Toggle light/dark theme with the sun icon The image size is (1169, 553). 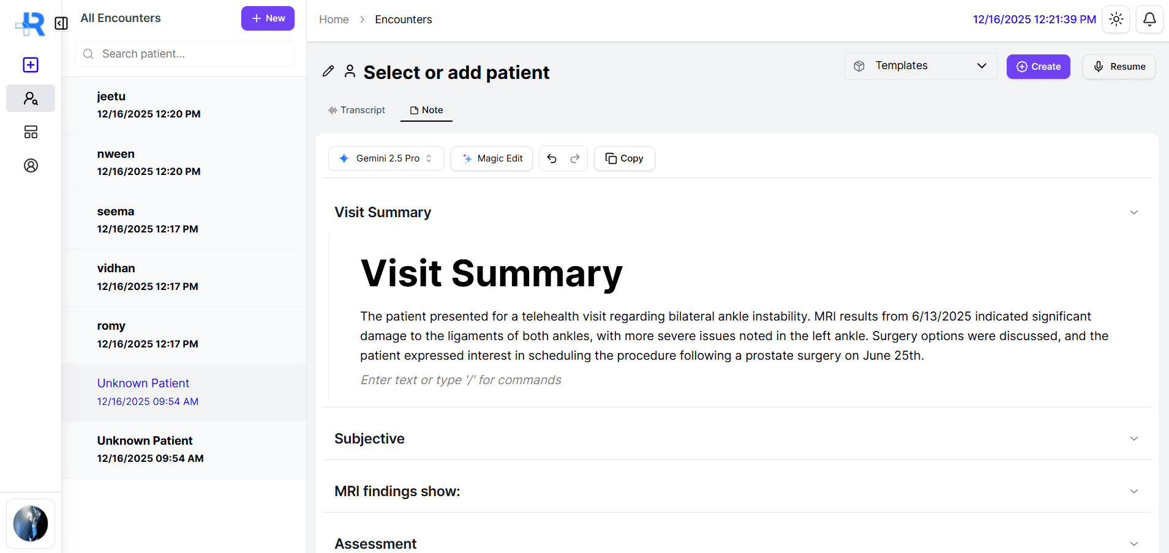(1116, 19)
